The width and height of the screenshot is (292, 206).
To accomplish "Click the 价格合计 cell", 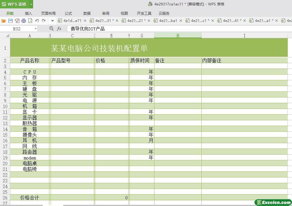I will coord(30,198).
